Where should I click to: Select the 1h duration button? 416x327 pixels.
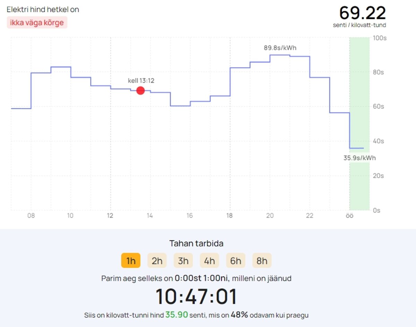131,261
